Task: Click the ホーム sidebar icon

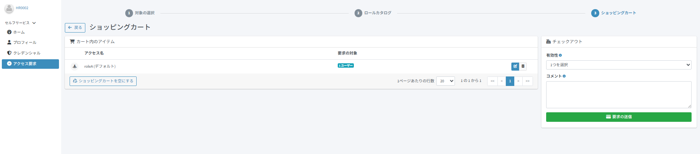Action: tap(9, 32)
